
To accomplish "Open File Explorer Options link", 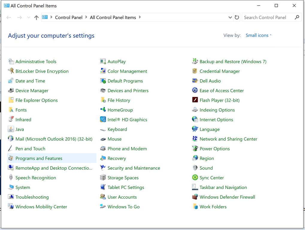I will [37, 100].
